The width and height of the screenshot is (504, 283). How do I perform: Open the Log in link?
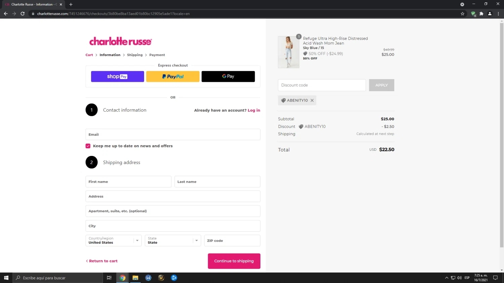(254, 110)
